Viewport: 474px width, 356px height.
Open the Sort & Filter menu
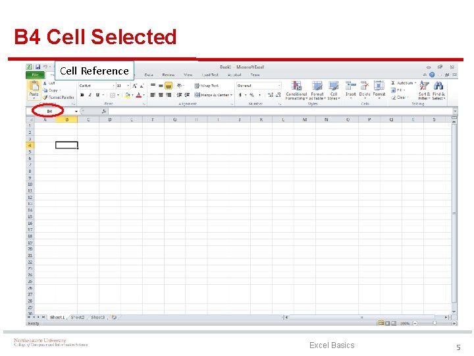(424, 90)
